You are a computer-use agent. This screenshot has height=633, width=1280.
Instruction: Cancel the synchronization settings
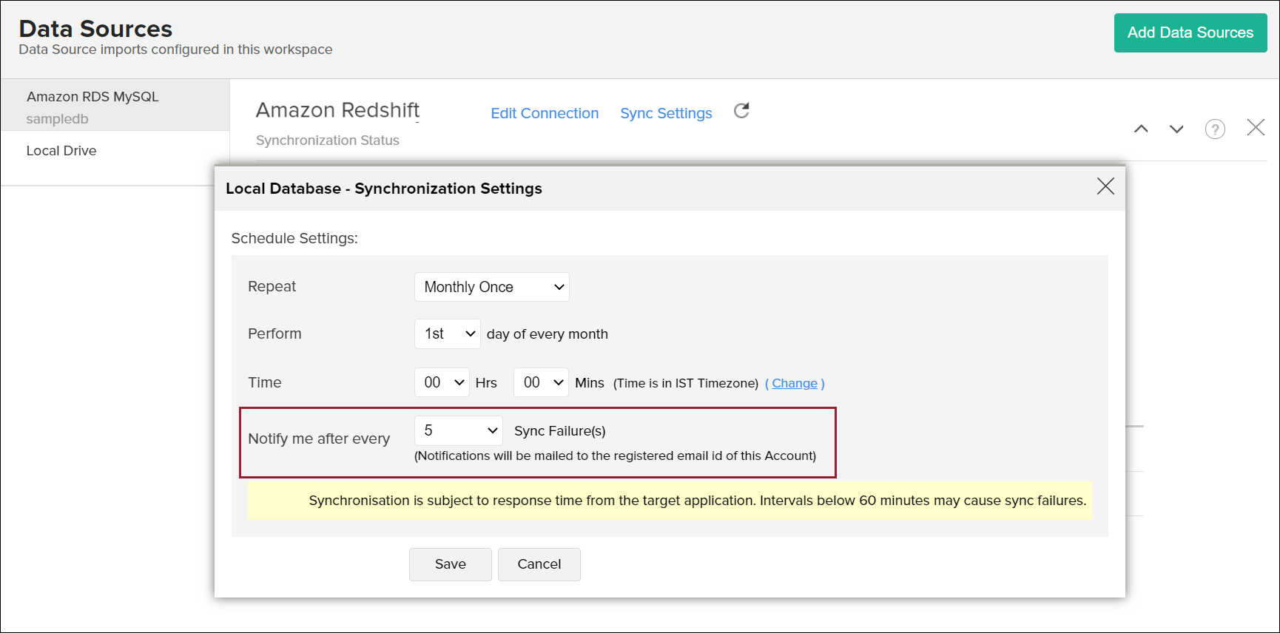pyautogui.click(x=539, y=564)
